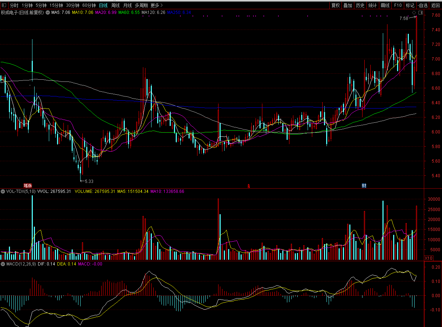Select the 日线 daily chart tab
This screenshot has width=442, height=327.
(103, 5)
